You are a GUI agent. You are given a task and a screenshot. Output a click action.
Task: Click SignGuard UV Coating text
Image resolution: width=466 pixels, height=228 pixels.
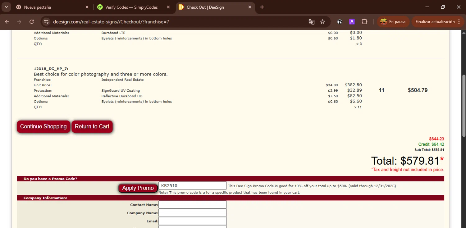[121, 91]
